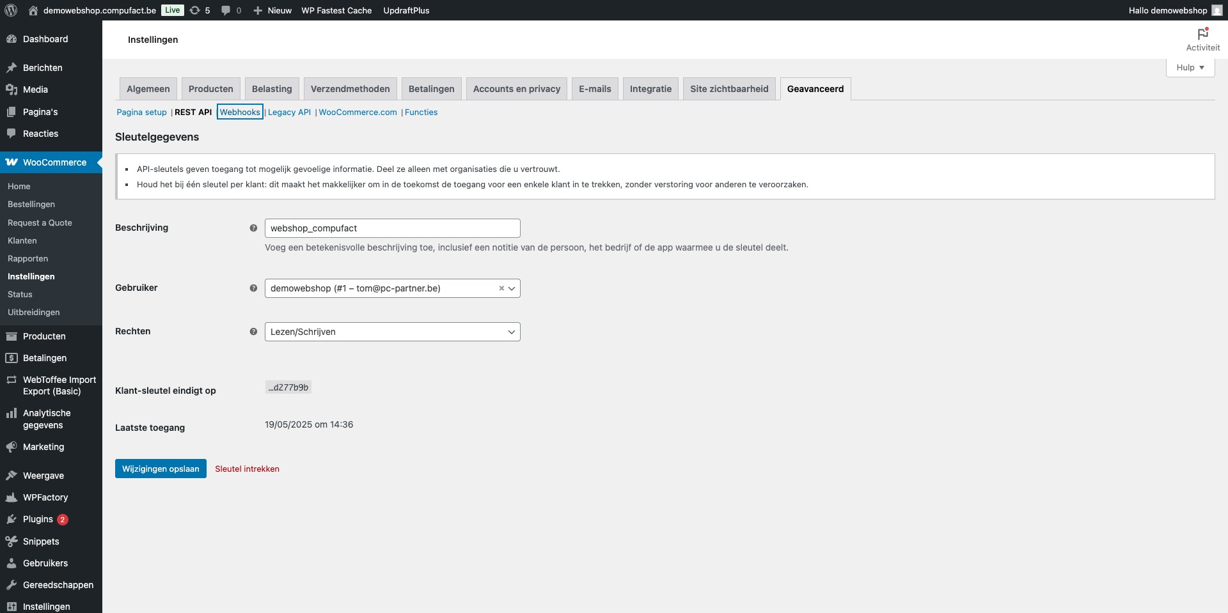
Task: Open Request a Quote submenu item
Action: (x=40, y=222)
